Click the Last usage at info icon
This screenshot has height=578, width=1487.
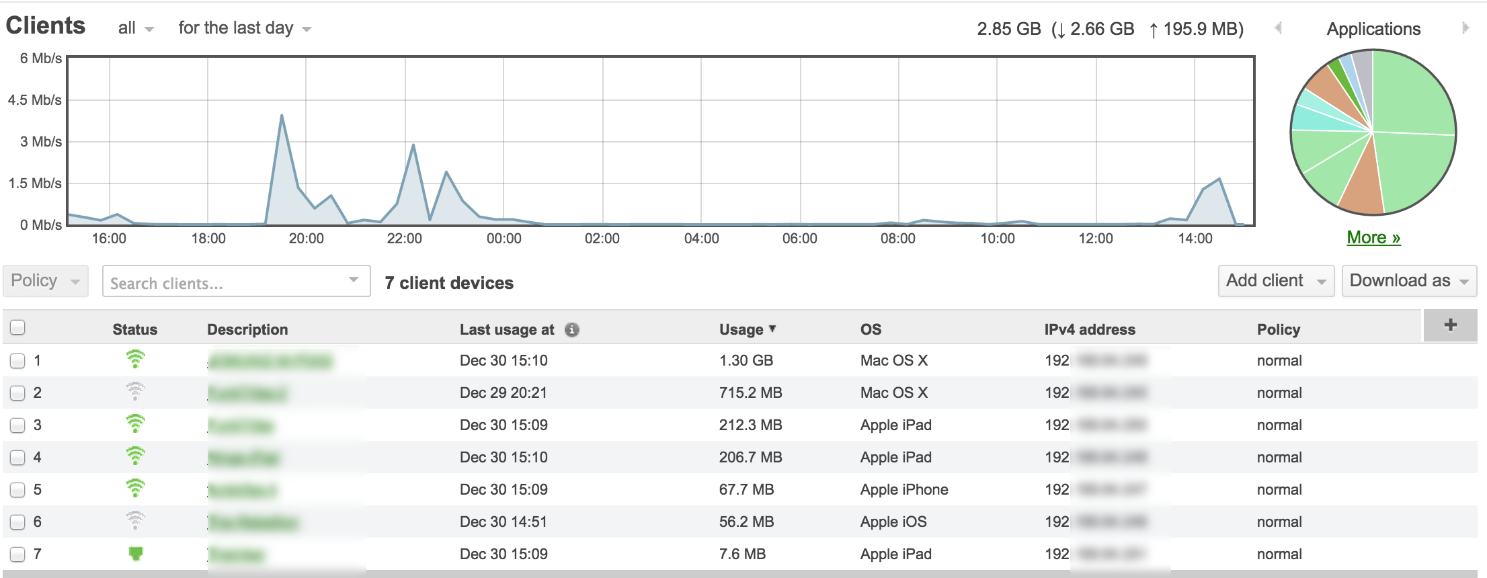point(571,329)
